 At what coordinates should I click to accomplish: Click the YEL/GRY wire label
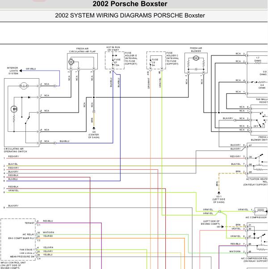click(48, 251)
